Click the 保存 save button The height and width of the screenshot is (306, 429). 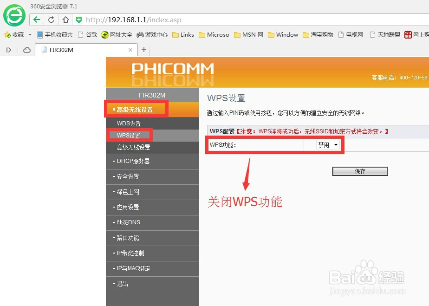pos(360,171)
